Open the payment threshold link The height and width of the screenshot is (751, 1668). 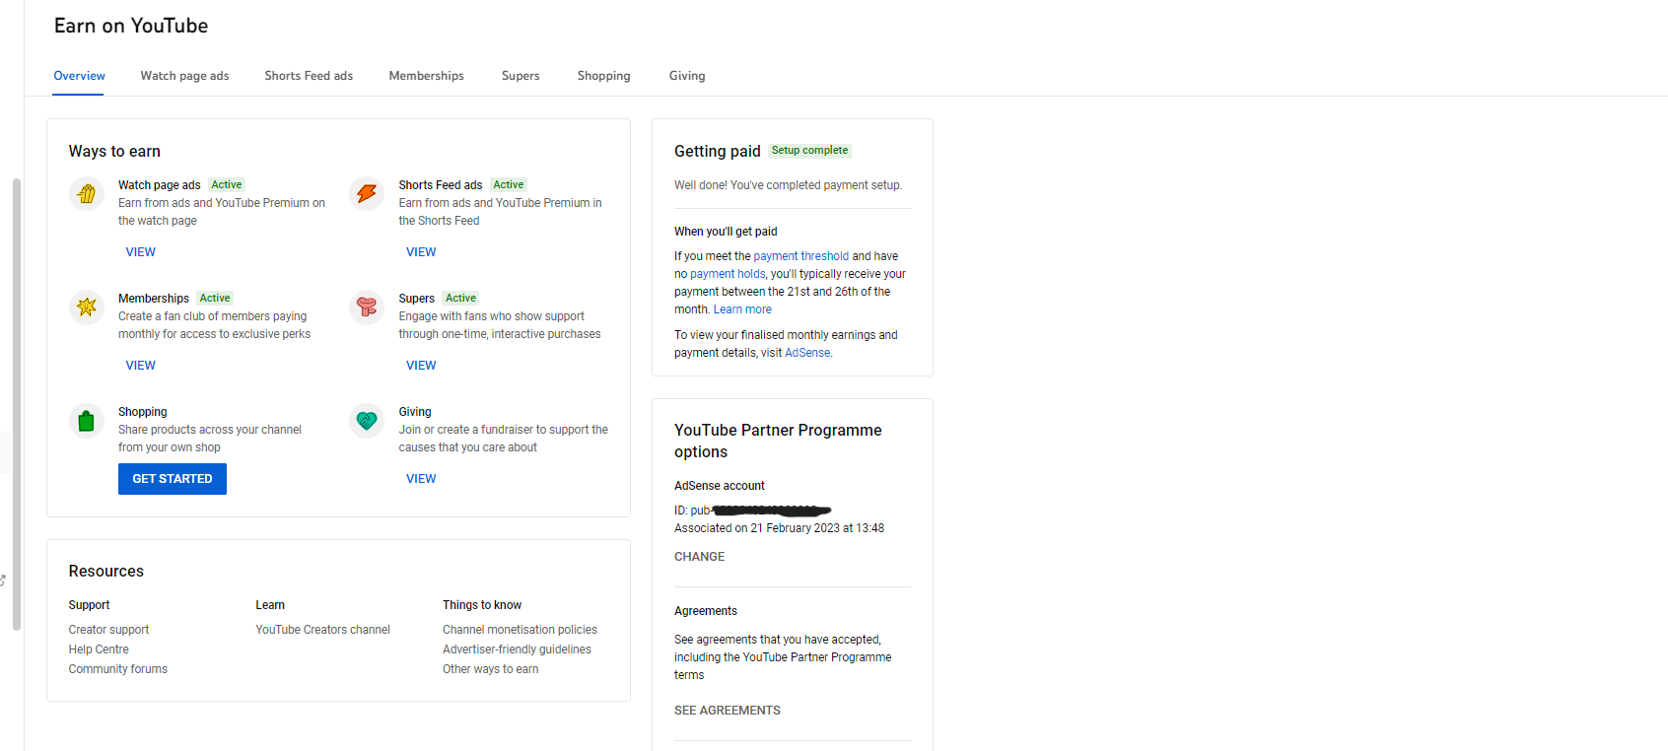pyautogui.click(x=800, y=256)
